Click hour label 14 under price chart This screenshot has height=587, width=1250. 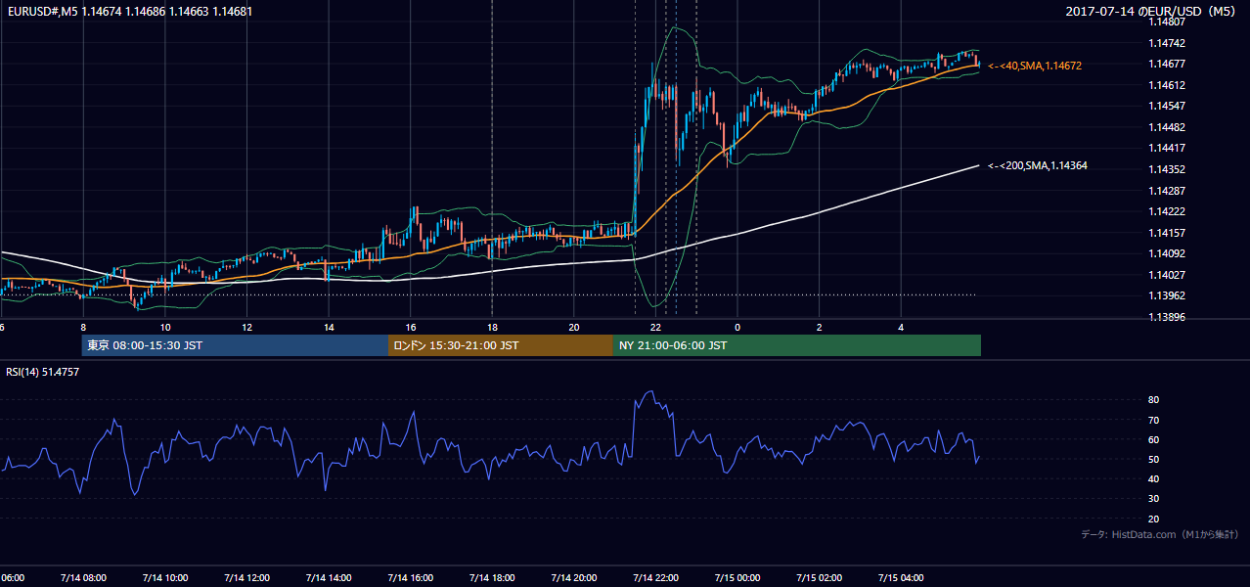(329, 328)
